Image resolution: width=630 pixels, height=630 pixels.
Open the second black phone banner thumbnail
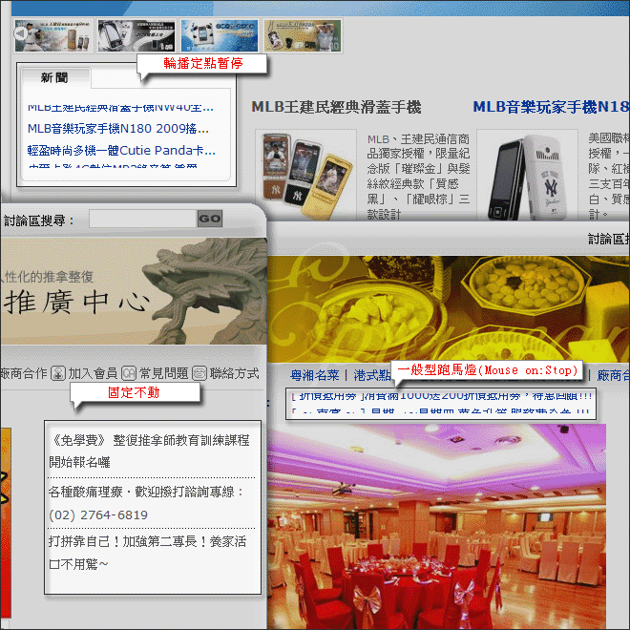coord(136,35)
